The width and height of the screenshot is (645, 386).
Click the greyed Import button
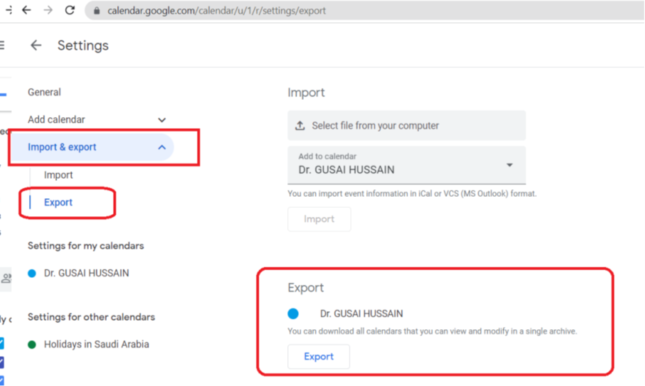319,219
